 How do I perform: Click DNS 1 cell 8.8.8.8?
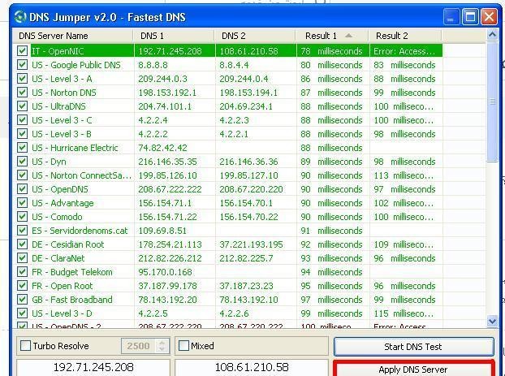(153, 65)
